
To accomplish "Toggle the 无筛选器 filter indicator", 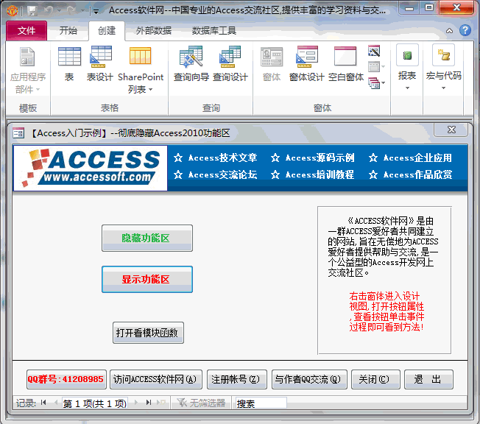I will [201, 403].
